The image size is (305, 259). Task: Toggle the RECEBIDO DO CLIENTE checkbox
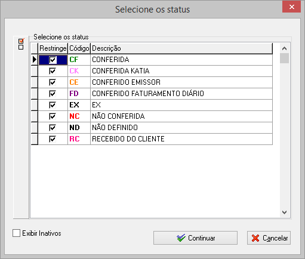tap(53, 139)
